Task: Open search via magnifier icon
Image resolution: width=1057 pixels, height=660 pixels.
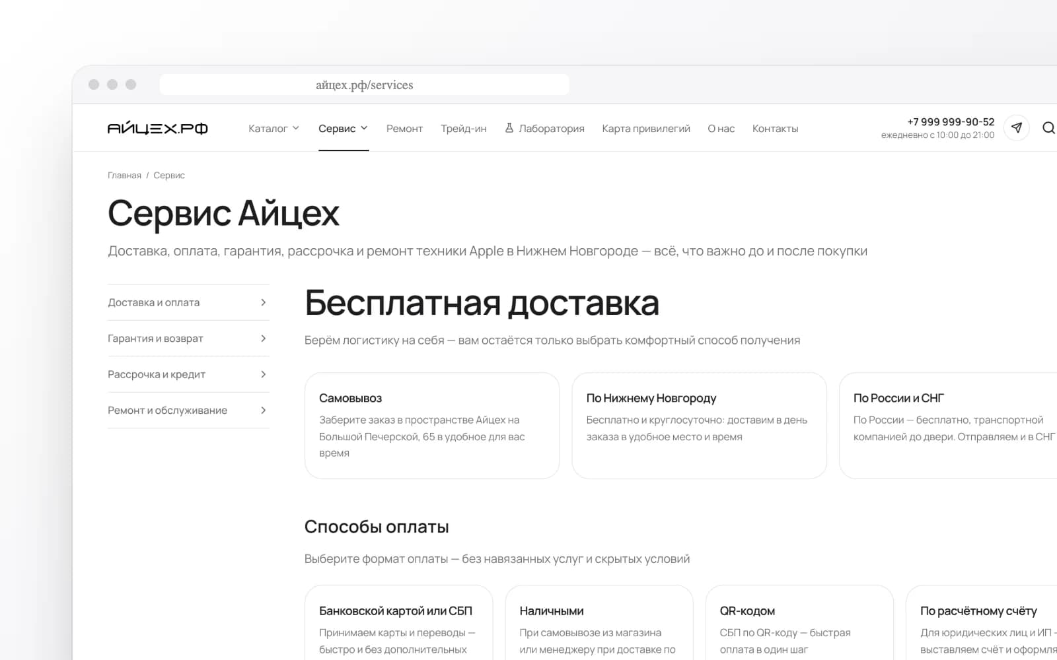Action: pos(1048,127)
